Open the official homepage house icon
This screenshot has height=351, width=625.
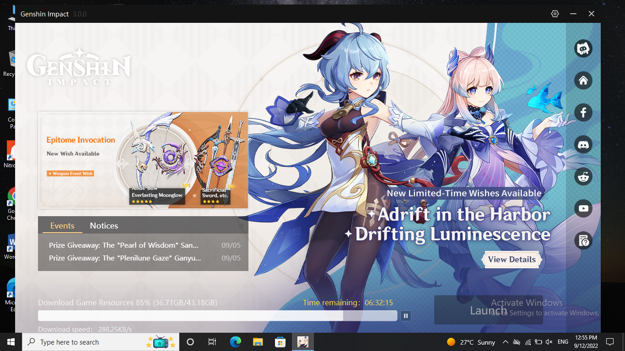583,80
